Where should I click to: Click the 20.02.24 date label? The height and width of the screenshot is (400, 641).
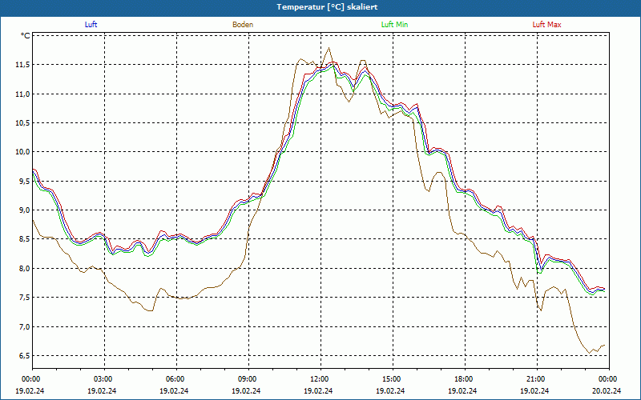point(607,390)
